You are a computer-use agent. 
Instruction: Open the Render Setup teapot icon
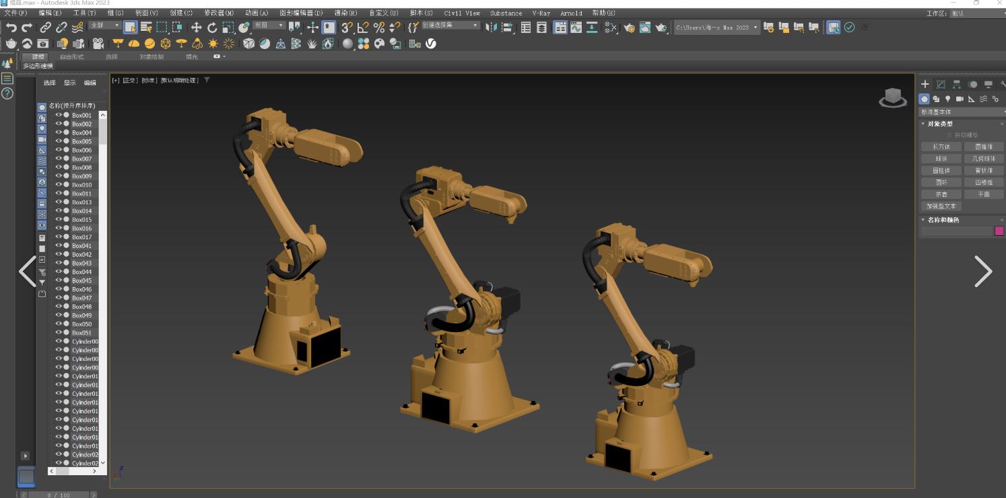pos(630,28)
